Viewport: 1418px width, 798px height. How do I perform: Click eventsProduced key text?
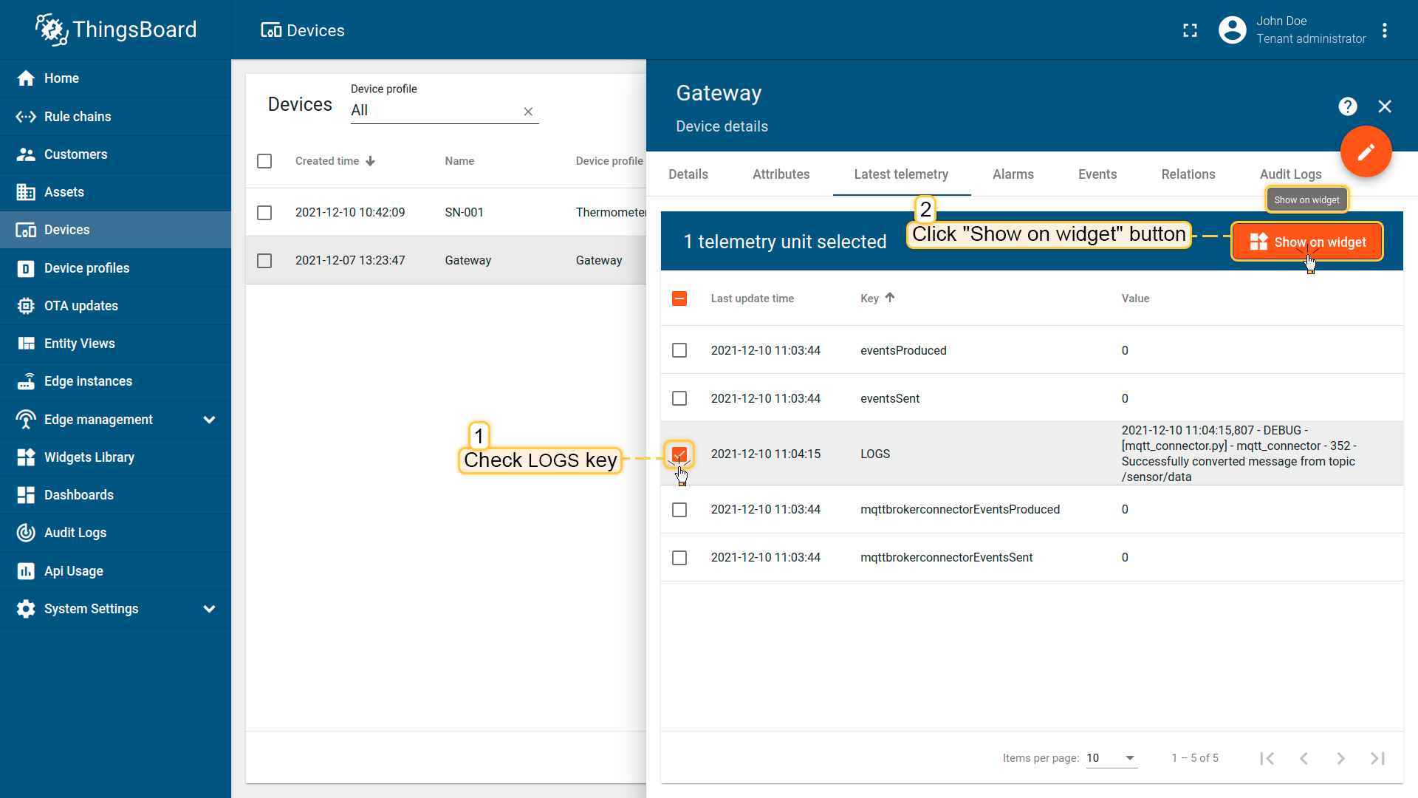point(903,350)
